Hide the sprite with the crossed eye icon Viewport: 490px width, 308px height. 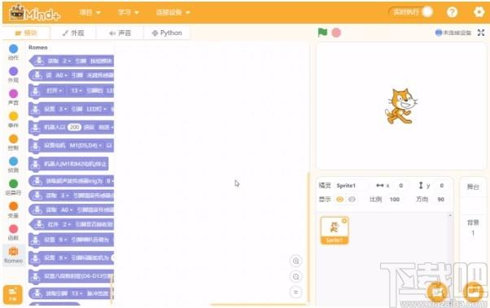click(352, 199)
